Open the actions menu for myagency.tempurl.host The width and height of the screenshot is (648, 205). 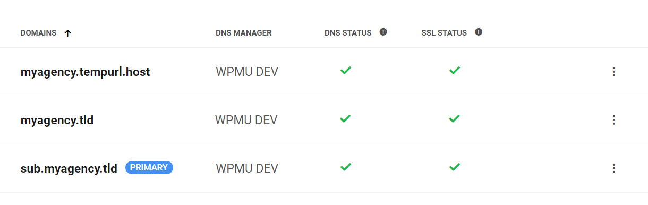pos(613,72)
